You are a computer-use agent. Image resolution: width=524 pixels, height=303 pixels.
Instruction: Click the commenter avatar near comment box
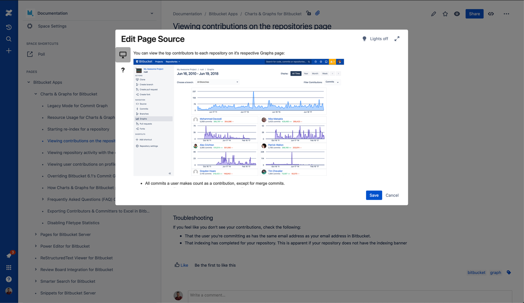[x=178, y=296]
